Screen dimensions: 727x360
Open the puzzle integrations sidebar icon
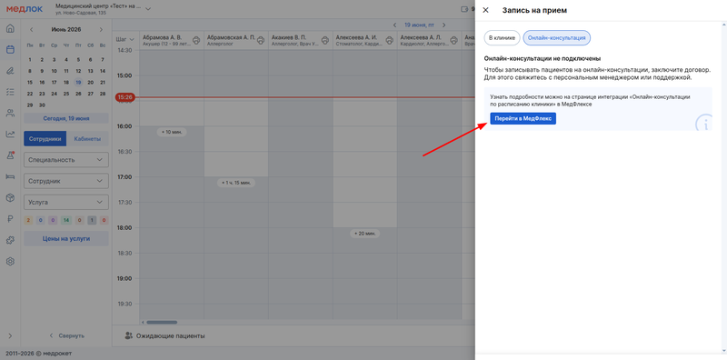click(10, 240)
